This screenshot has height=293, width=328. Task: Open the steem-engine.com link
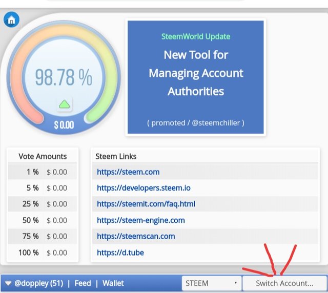point(141,220)
